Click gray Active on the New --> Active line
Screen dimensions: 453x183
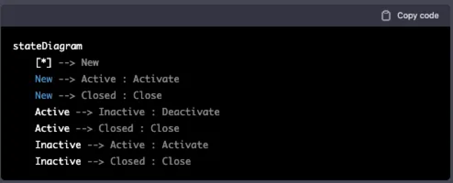click(x=99, y=79)
